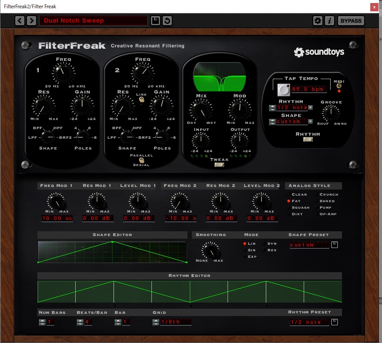Click the filter 1 Freq knob

(x=63, y=73)
